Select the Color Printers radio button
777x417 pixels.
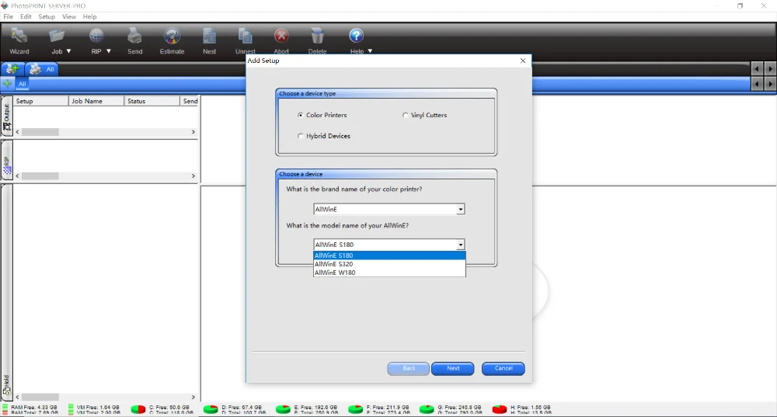[x=300, y=115]
